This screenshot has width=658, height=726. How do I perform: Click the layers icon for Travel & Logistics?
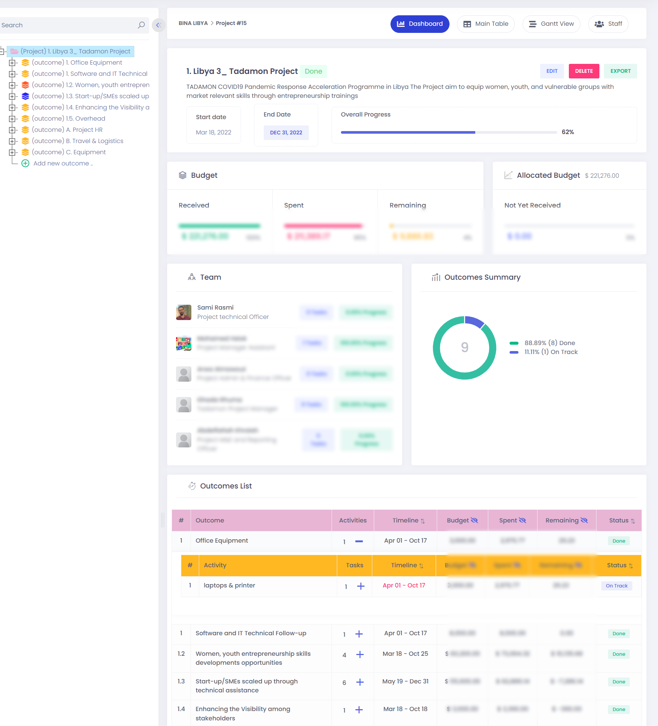[25, 141]
